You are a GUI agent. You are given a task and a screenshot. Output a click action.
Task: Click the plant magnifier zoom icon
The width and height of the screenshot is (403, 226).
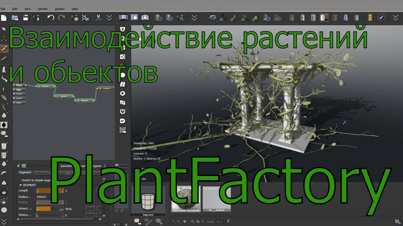181,18
